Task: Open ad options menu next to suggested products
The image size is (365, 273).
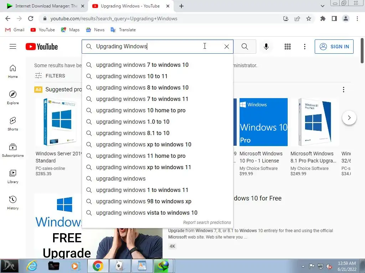Action: point(344,90)
